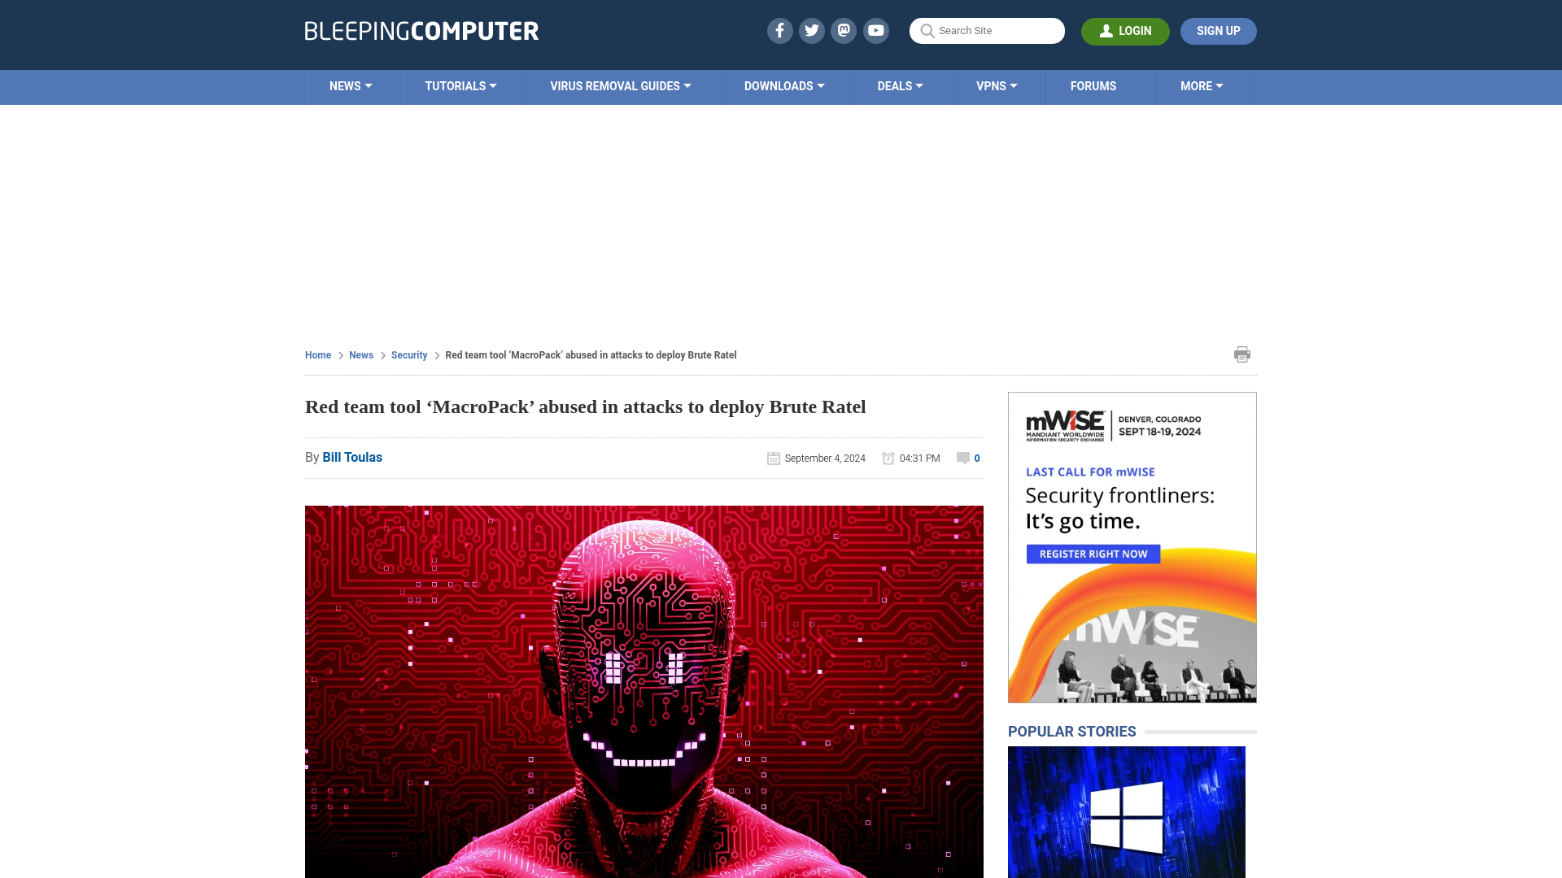This screenshot has width=1562, height=878.
Task: Click the comments icon showing 0
Action: 962,458
